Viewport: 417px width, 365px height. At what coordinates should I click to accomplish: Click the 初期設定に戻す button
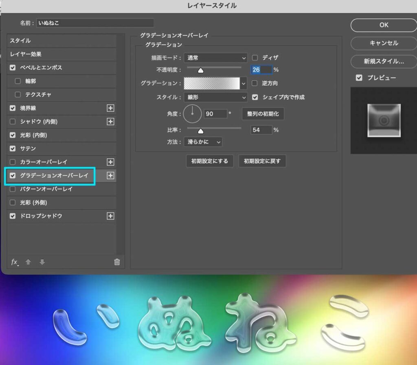262,161
